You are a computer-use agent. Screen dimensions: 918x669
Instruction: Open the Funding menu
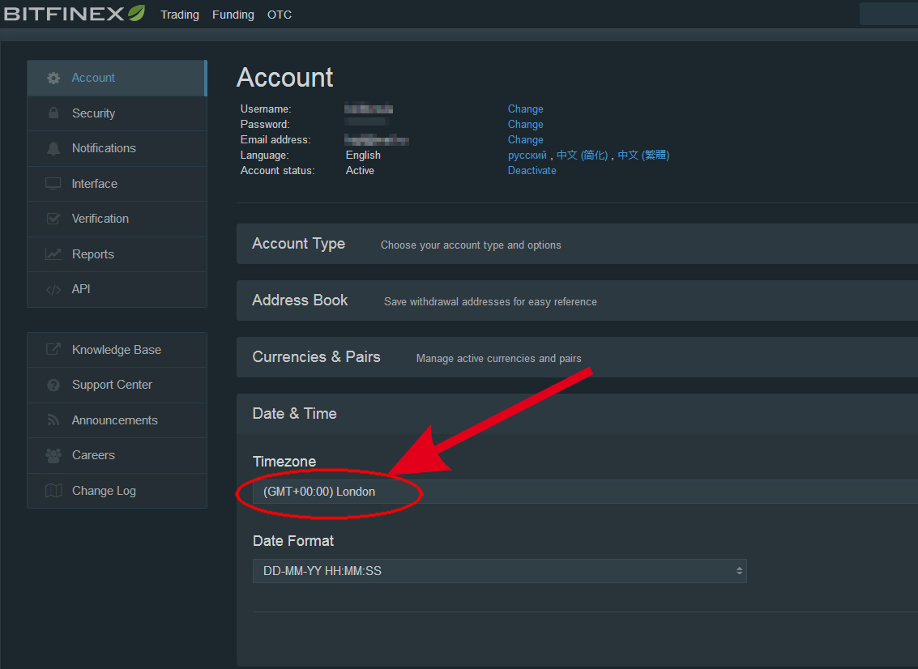click(233, 15)
